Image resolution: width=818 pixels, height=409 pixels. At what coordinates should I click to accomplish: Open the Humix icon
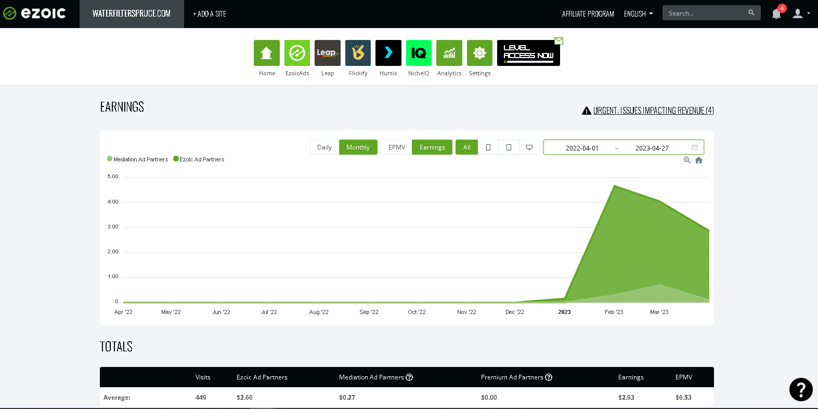pos(388,53)
